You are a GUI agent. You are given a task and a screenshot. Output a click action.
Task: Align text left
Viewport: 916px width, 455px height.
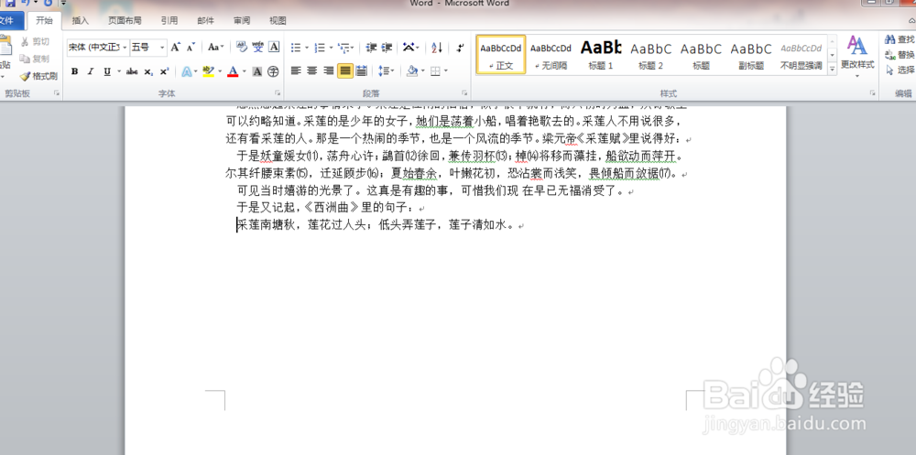tap(296, 71)
